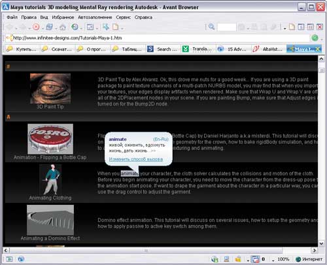Image resolution: width=327 pixels, height=265 pixels.
Task: Click the Home page toolbar icon
Action: click(x=63, y=27)
